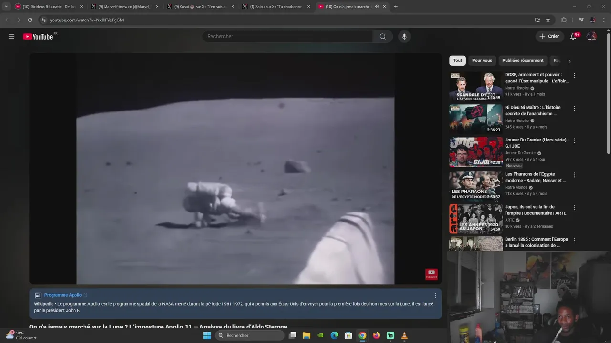Open YouTube notifications bell
This screenshot has height=343, width=611.
pos(573,36)
